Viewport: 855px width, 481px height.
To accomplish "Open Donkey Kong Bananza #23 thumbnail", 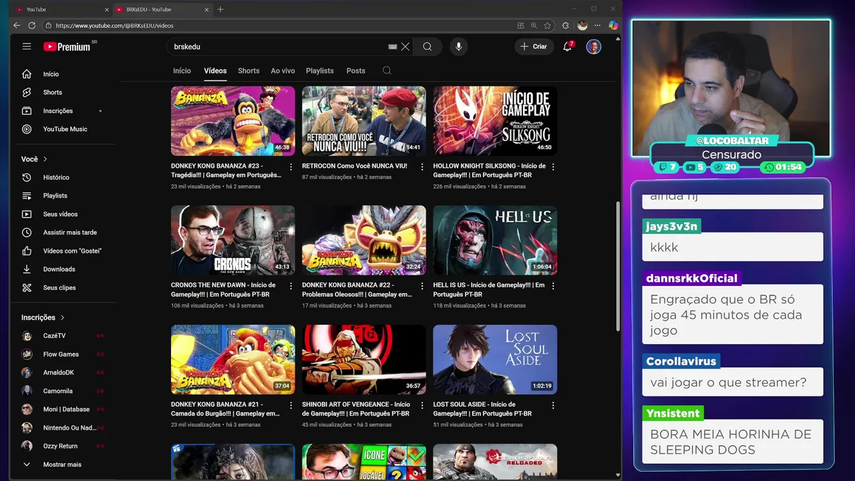I will click(x=232, y=121).
